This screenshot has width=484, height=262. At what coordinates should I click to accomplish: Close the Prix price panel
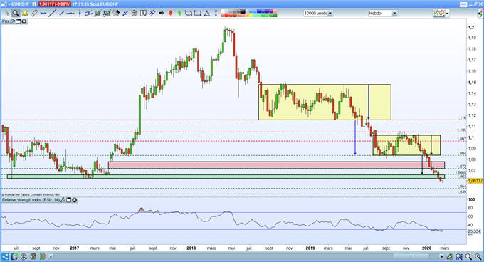click(23, 21)
